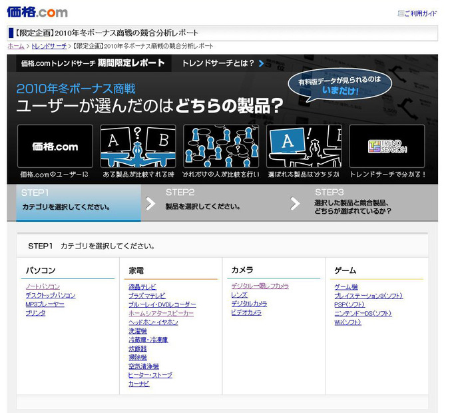Open ブルーレイ・DVDレコーダー category

tap(162, 304)
